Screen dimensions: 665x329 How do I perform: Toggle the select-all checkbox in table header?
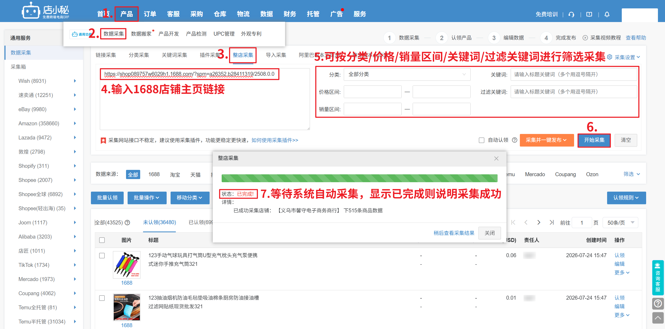tap(102, 240)
